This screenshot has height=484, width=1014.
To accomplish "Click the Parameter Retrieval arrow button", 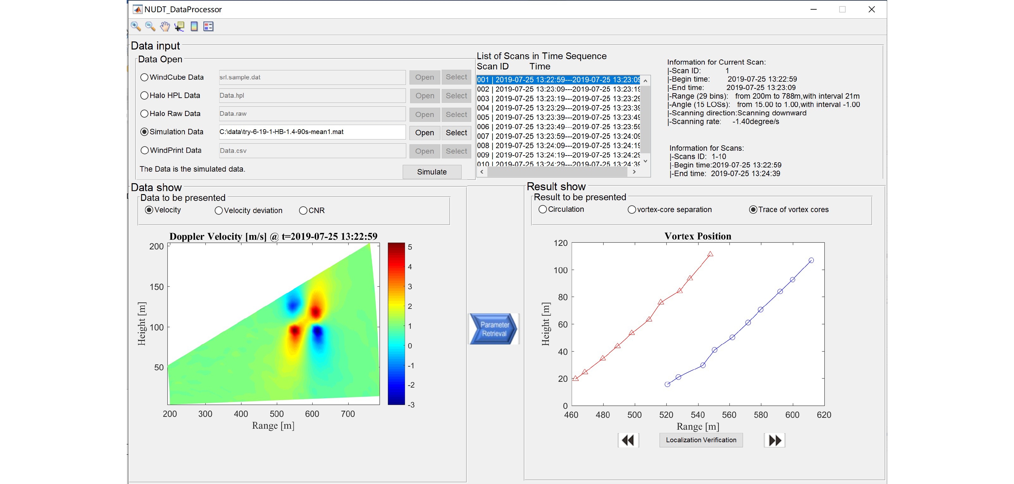I will pos(493,329).
